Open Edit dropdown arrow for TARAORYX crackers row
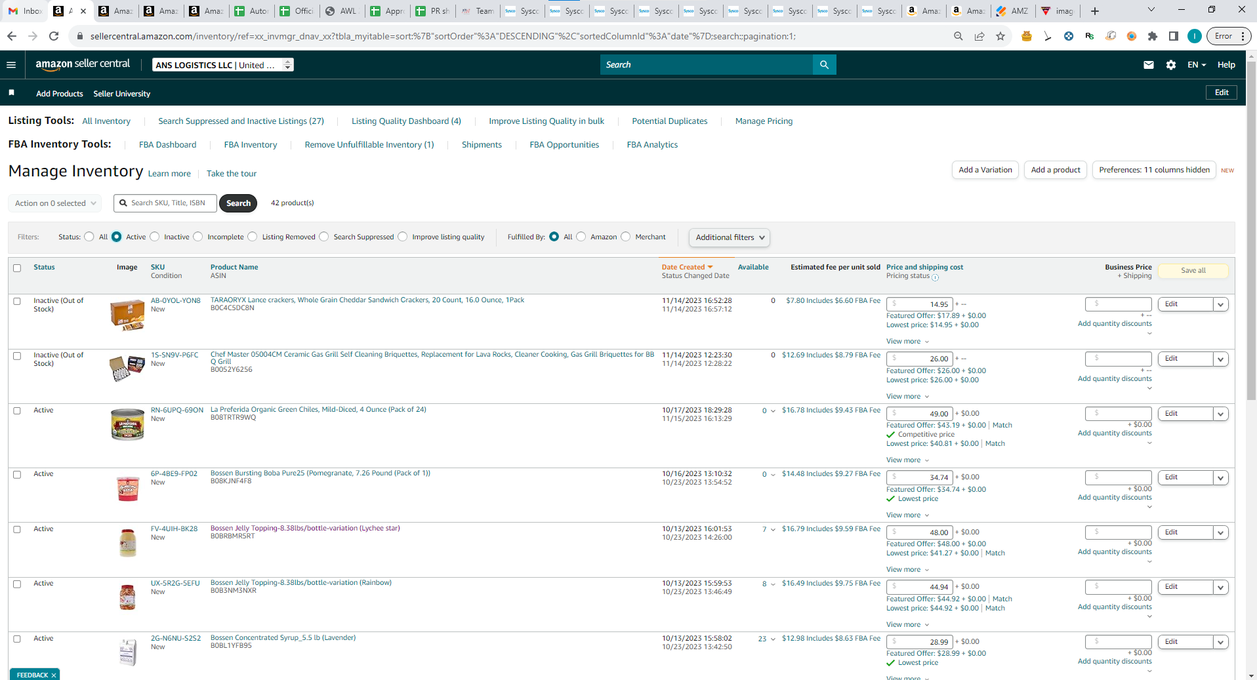Screen dimensions: 1257x680 [x=1221, y=304]
